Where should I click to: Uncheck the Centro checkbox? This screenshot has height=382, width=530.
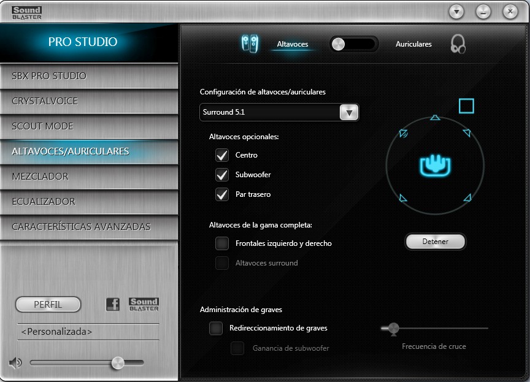click(222, 155)
